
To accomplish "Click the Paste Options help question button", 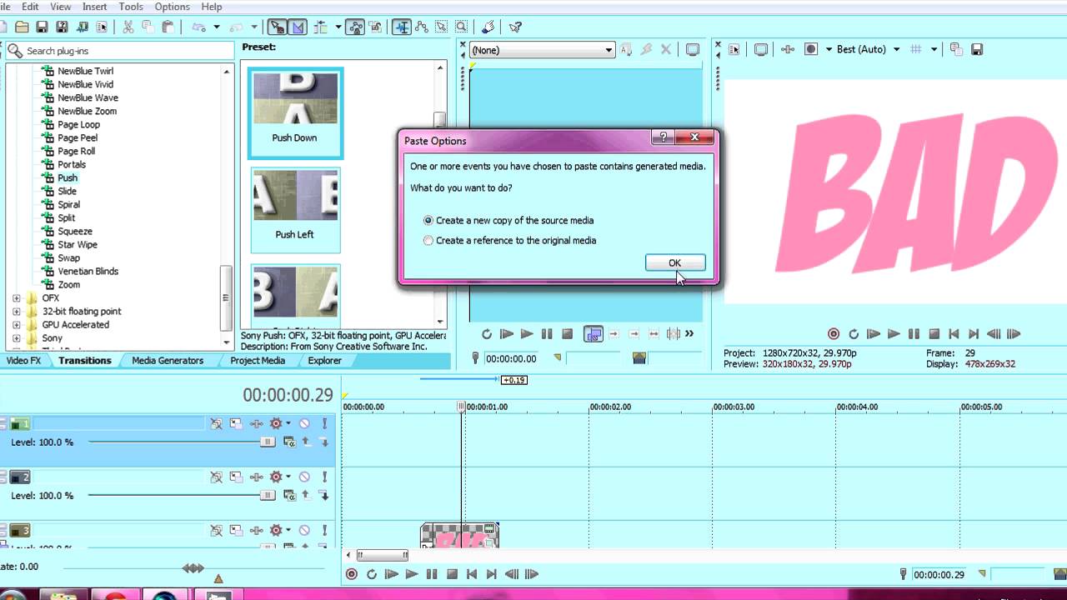I will click(x=664, y=137).
